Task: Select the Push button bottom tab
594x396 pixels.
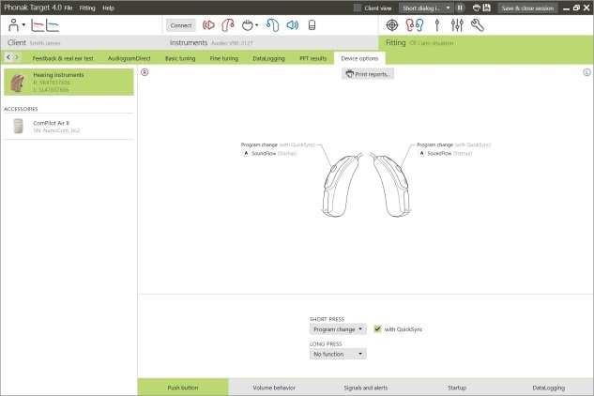Action: [x=183, y=388]
